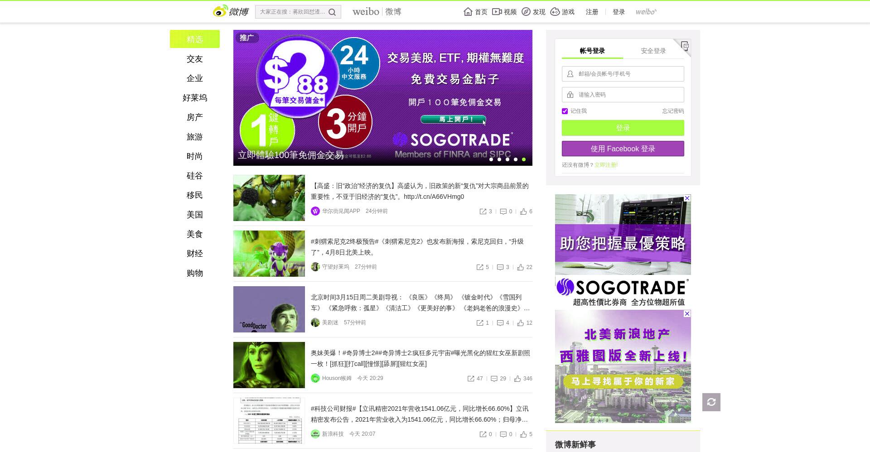Click the 美剧迷 author name
870x452 pixels.
click(330, 322)
